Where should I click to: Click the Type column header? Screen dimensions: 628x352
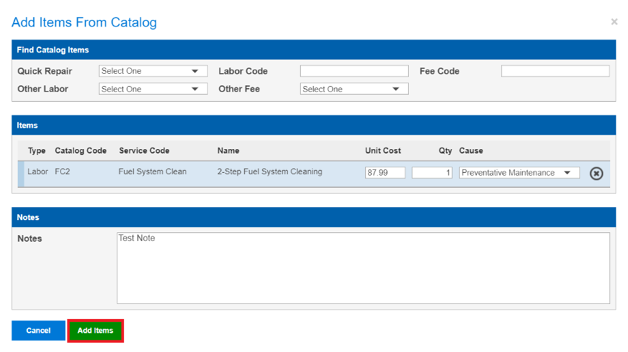click(x=37, y=151)
